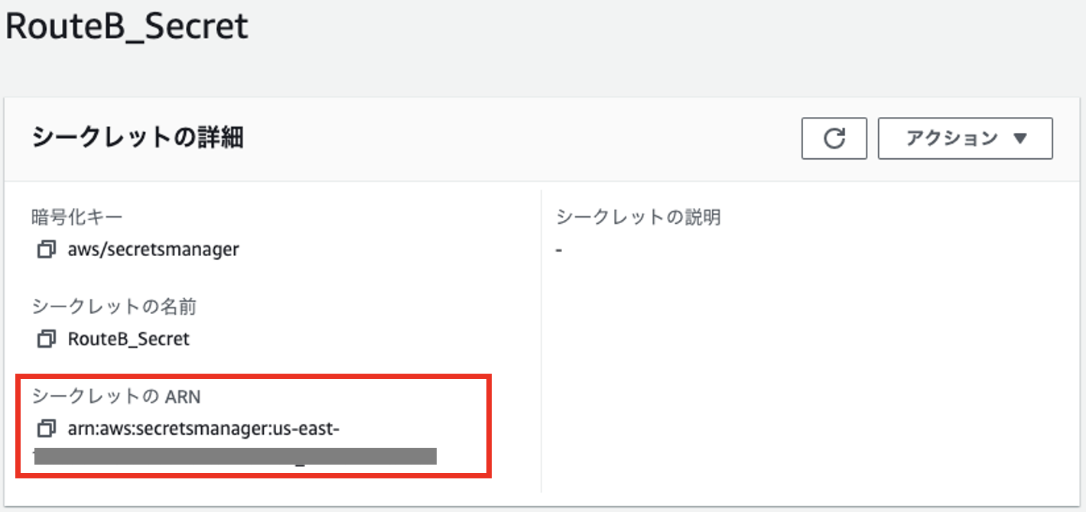Click the gray redacted ARN bar

tap(236, 457)
